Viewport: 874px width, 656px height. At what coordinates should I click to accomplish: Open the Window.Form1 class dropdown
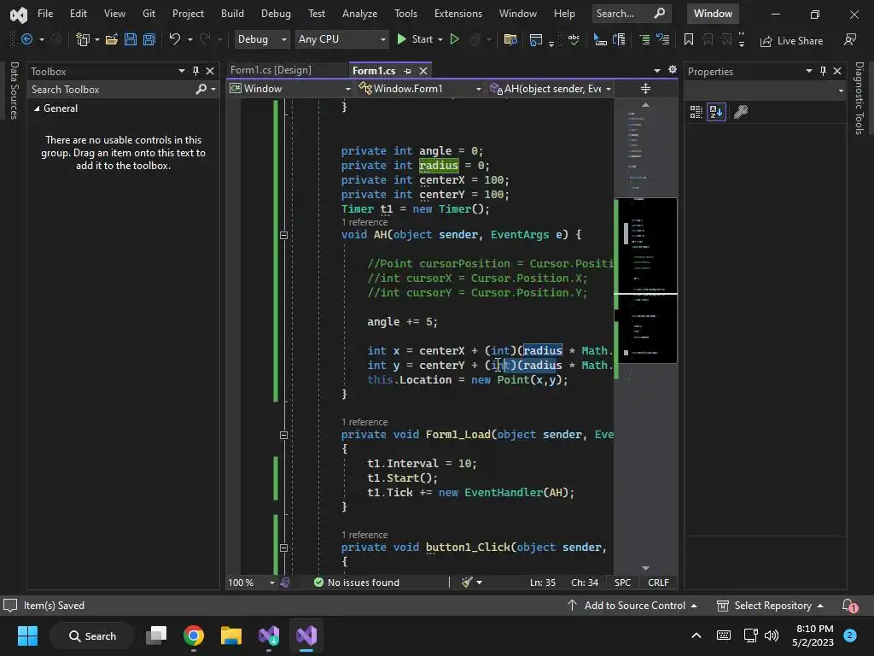[x=420, y=89]
